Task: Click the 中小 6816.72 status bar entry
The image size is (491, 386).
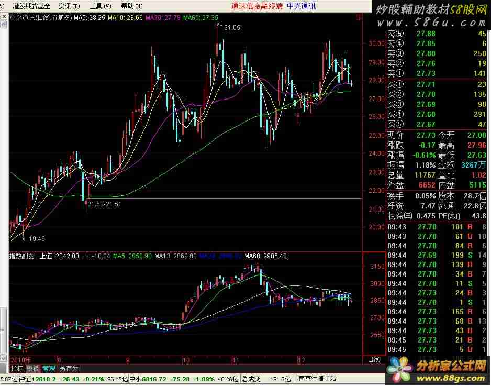Action: click(148, 379)
